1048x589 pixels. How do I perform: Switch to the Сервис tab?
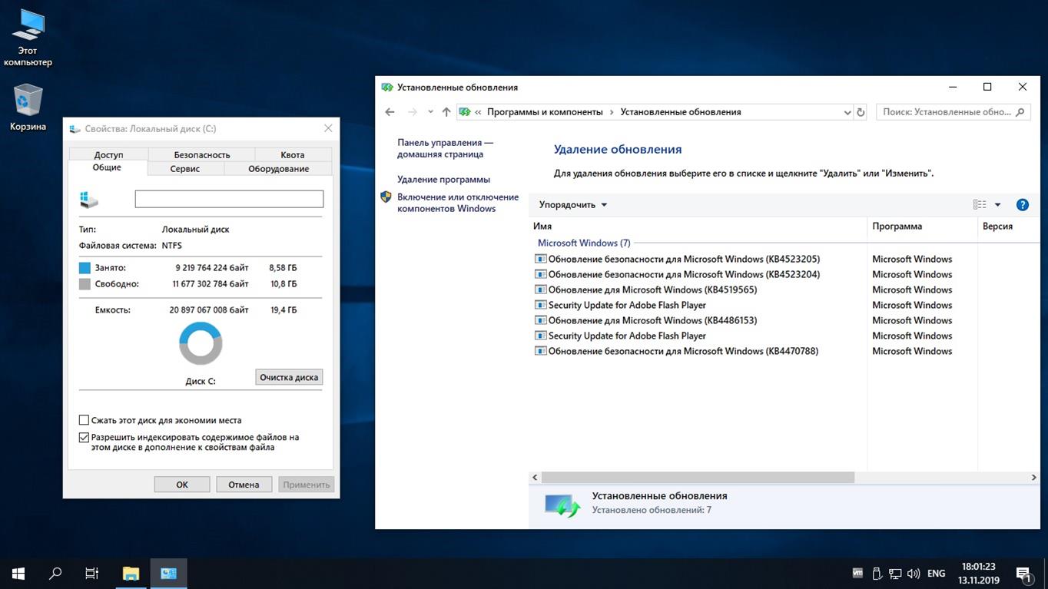[184, 168]
